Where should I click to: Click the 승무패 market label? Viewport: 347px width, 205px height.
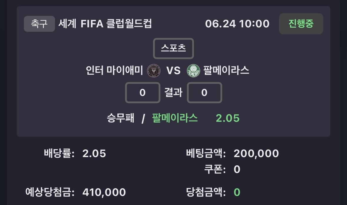pos(121,118)
